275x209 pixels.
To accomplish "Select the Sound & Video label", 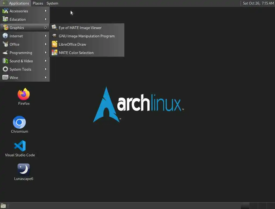I will click(21, 61).
